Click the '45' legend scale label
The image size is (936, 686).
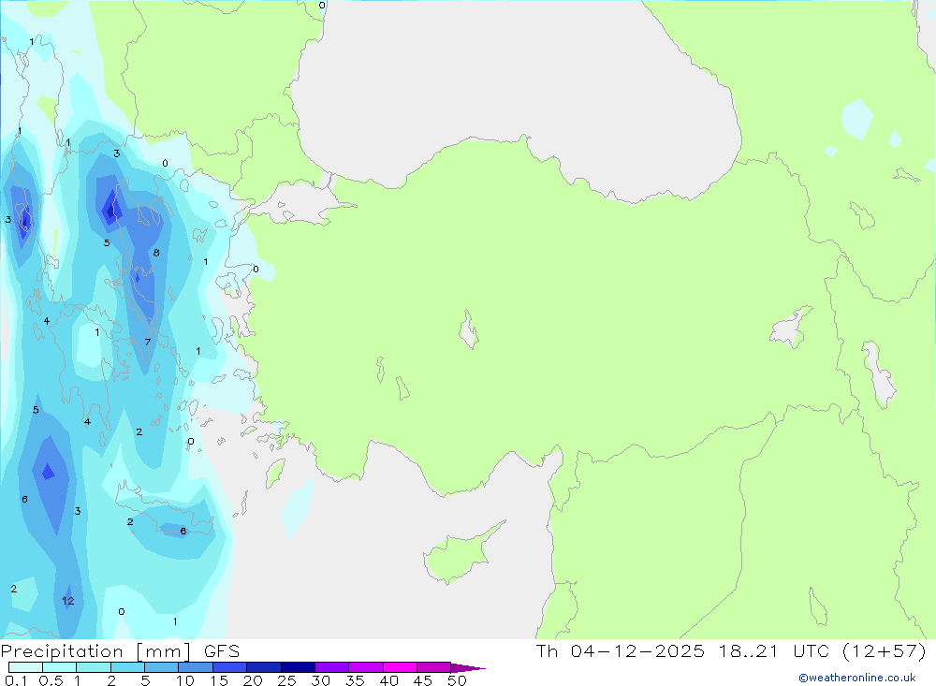pos(423,680)
